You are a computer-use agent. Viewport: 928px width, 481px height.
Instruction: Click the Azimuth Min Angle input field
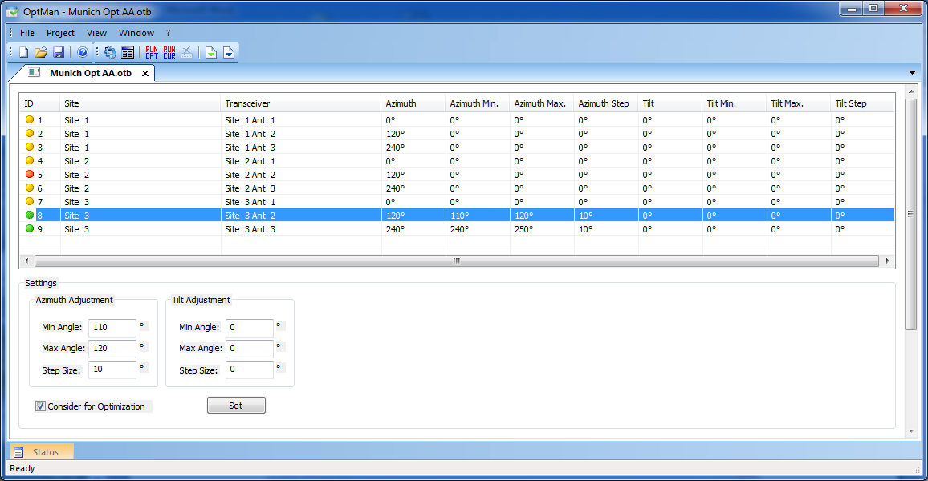click(x=112, y=327)
